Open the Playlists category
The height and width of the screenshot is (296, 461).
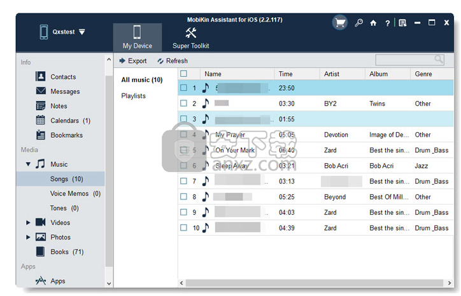(x=133, y=96)
